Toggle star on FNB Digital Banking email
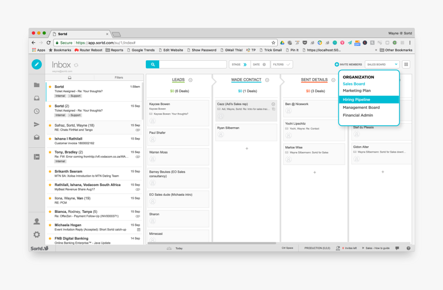The height and width of the screenshot is (290, 443). tap(50, 238)
